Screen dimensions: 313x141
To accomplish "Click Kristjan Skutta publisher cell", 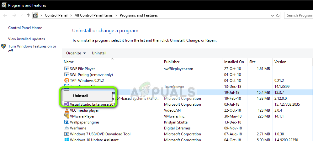I will 176,122.
